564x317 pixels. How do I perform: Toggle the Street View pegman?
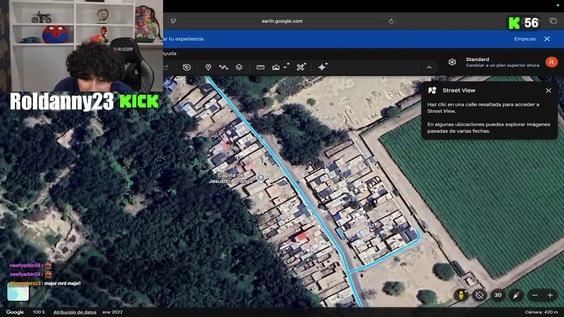pos(461,295)
